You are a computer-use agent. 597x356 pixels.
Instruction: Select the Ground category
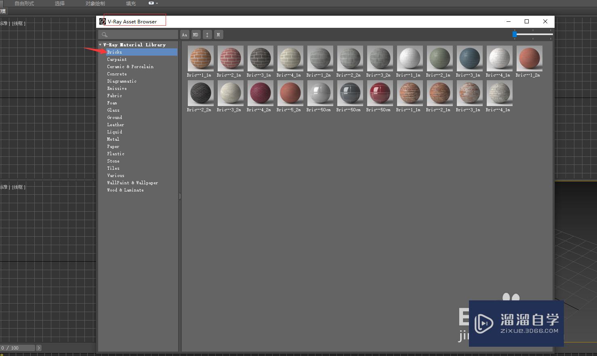pos(114,117)
